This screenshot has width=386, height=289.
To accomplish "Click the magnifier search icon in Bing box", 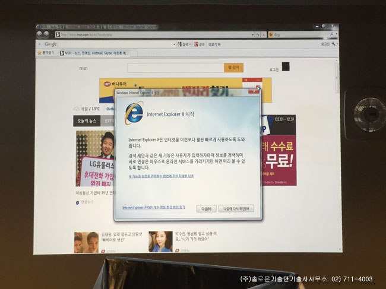I will coord(332,34).
